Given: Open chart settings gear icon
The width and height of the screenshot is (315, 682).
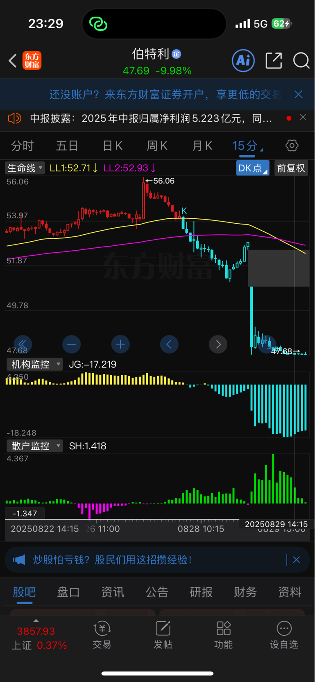Looking at the screenshot, I should pos(292,145).
